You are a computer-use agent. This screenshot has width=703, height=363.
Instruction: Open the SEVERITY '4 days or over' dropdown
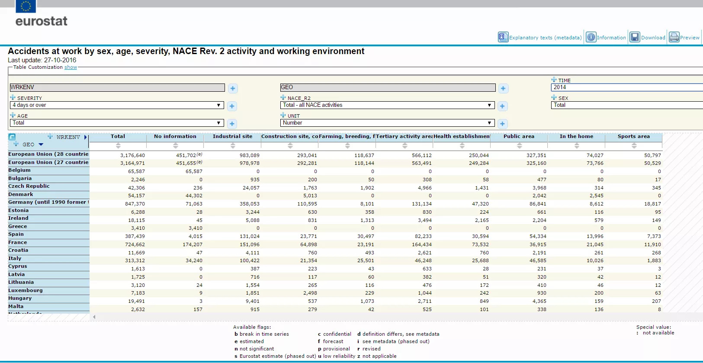point(117,105)
